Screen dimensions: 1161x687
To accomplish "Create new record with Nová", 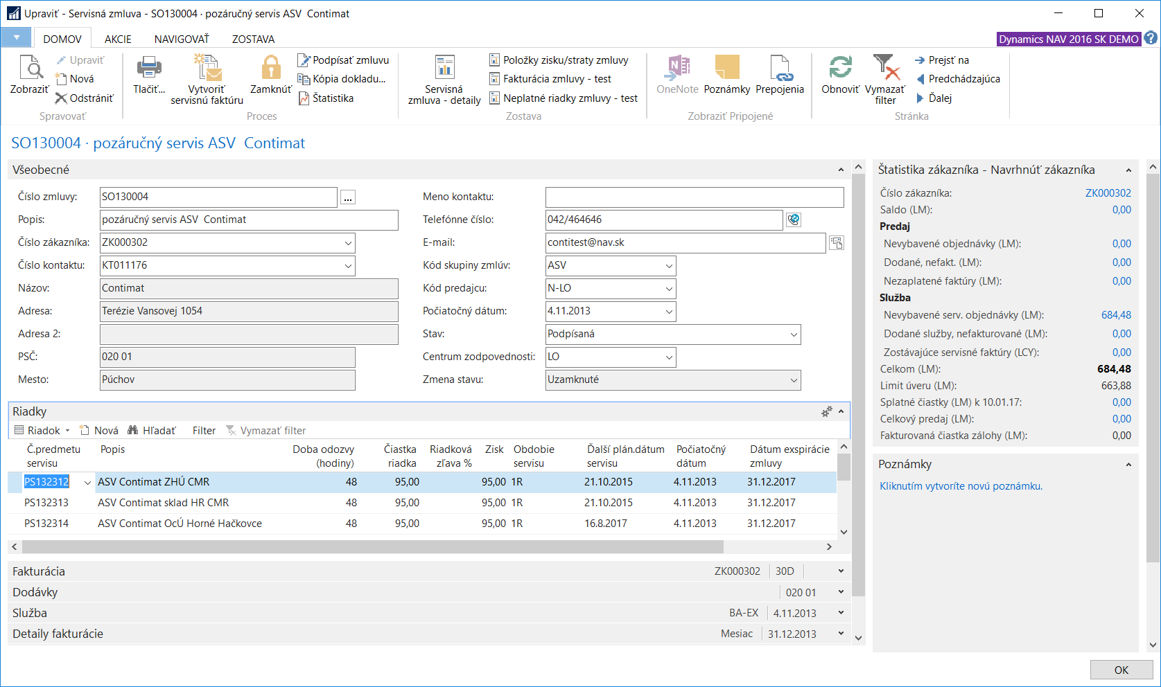I will [74, 79].
